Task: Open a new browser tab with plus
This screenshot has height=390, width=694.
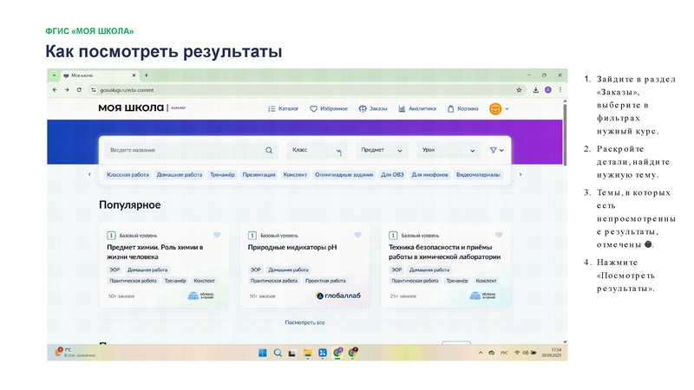Action: tap(147, 75)
